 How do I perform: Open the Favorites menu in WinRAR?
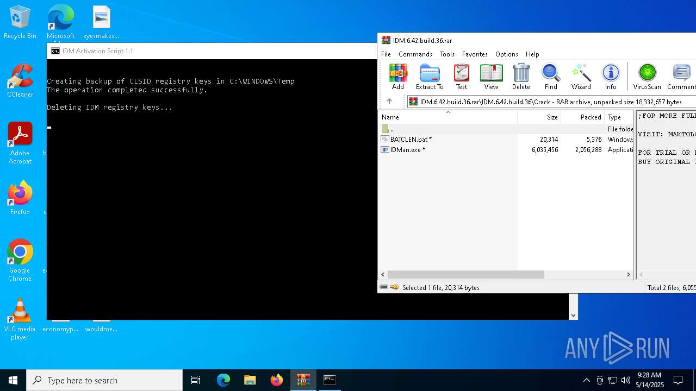[475, 54]
